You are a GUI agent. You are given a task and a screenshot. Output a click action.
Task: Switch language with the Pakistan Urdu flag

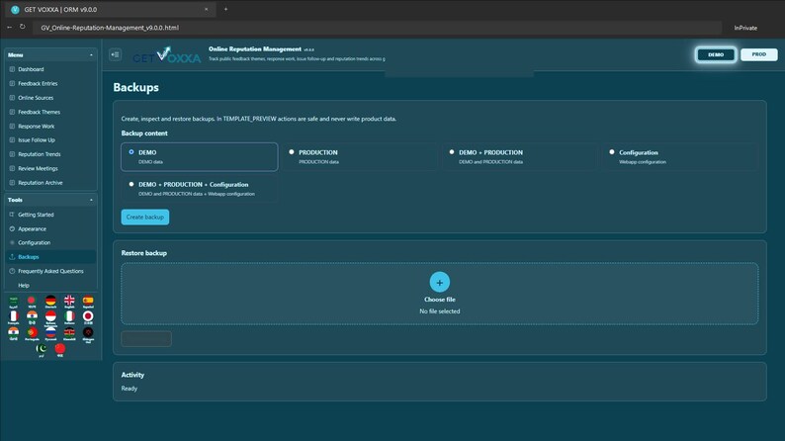pos(42,349)
